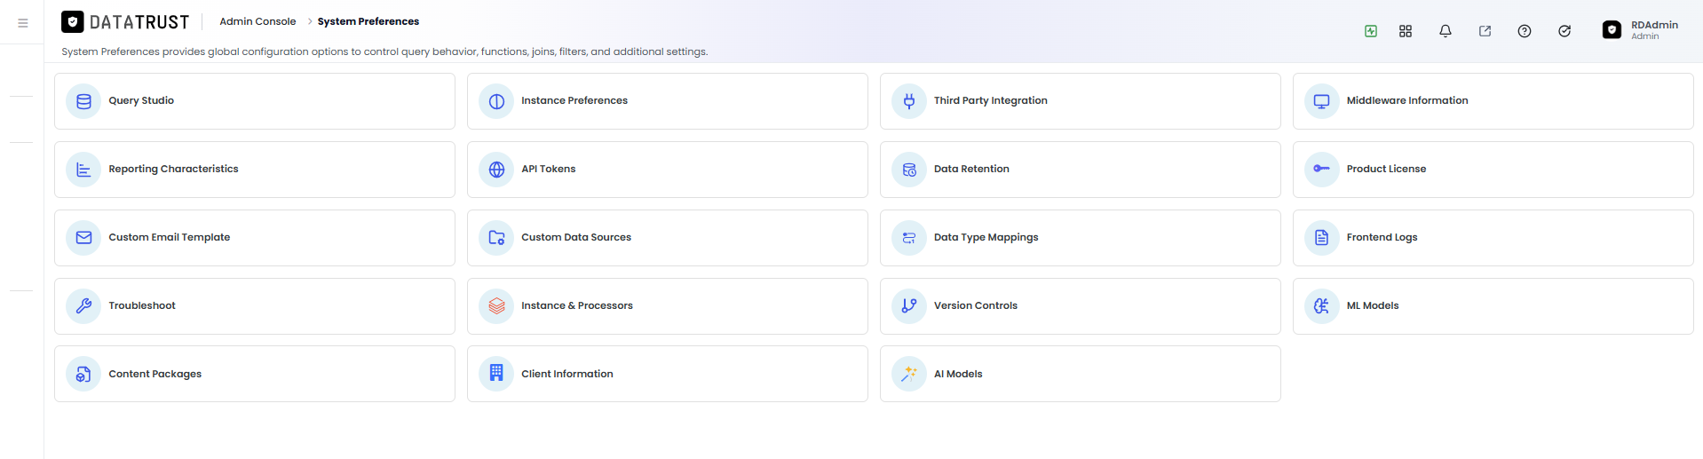Click the Version Controls branch icon
Viewport: 1703px width, 459px height.
[909, 306]
